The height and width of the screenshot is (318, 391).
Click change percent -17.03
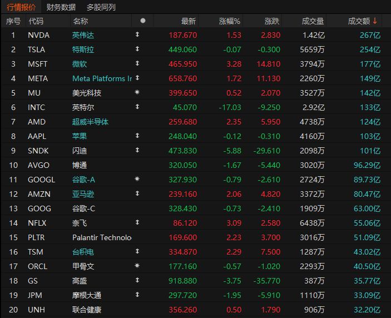point(230,107)
